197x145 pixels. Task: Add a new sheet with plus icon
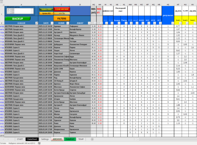point(92,139)
